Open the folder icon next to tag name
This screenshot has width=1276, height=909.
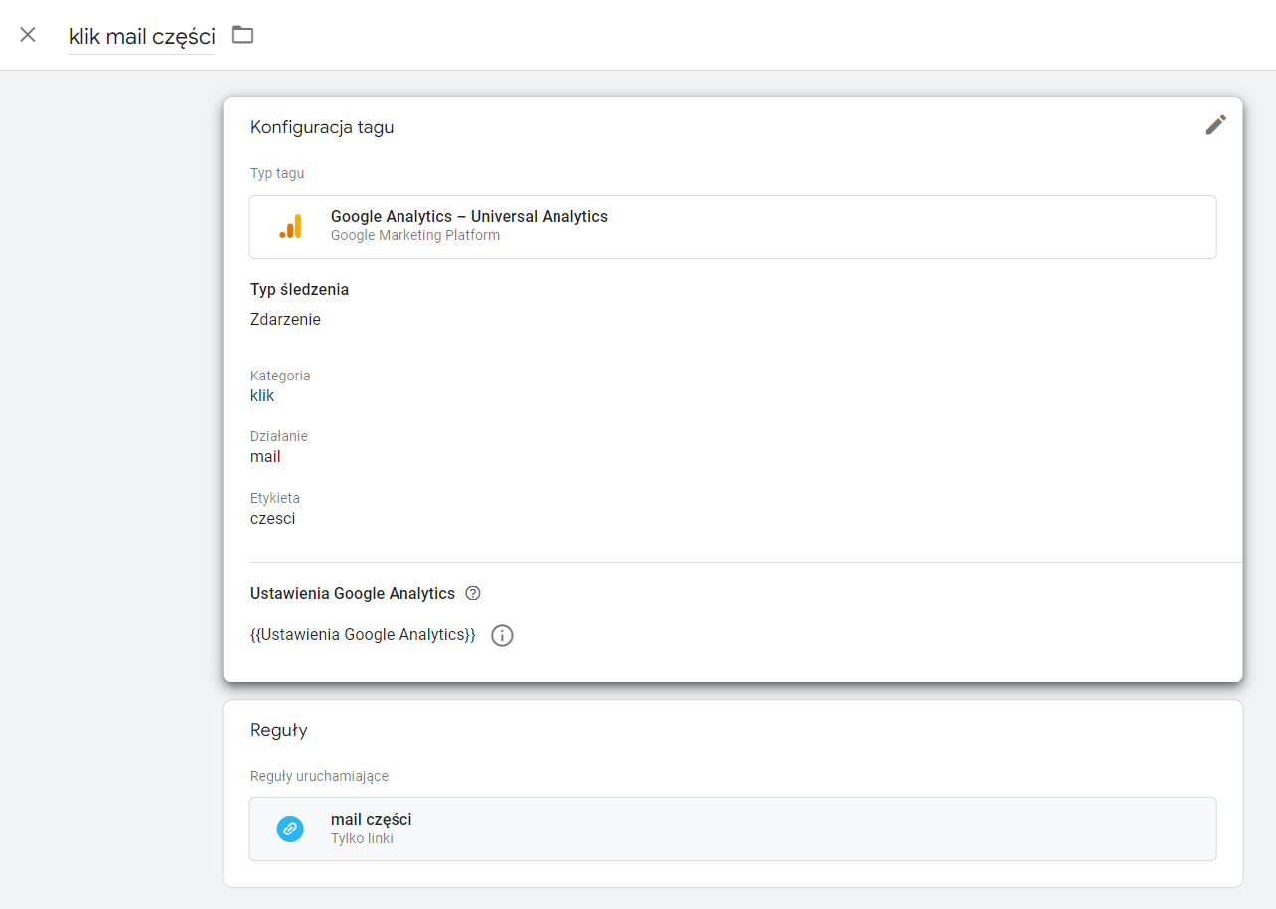point(242,35)
